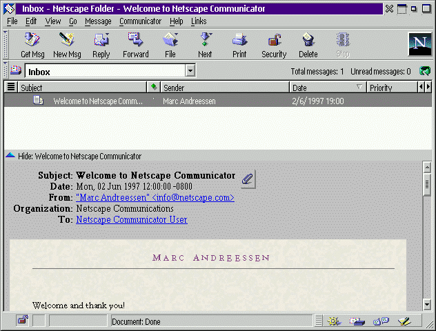Click the security lock in status bar

click(23, 321)
